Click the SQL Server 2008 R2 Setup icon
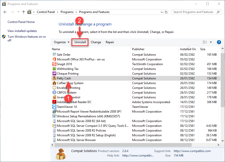 pos(54,135)
